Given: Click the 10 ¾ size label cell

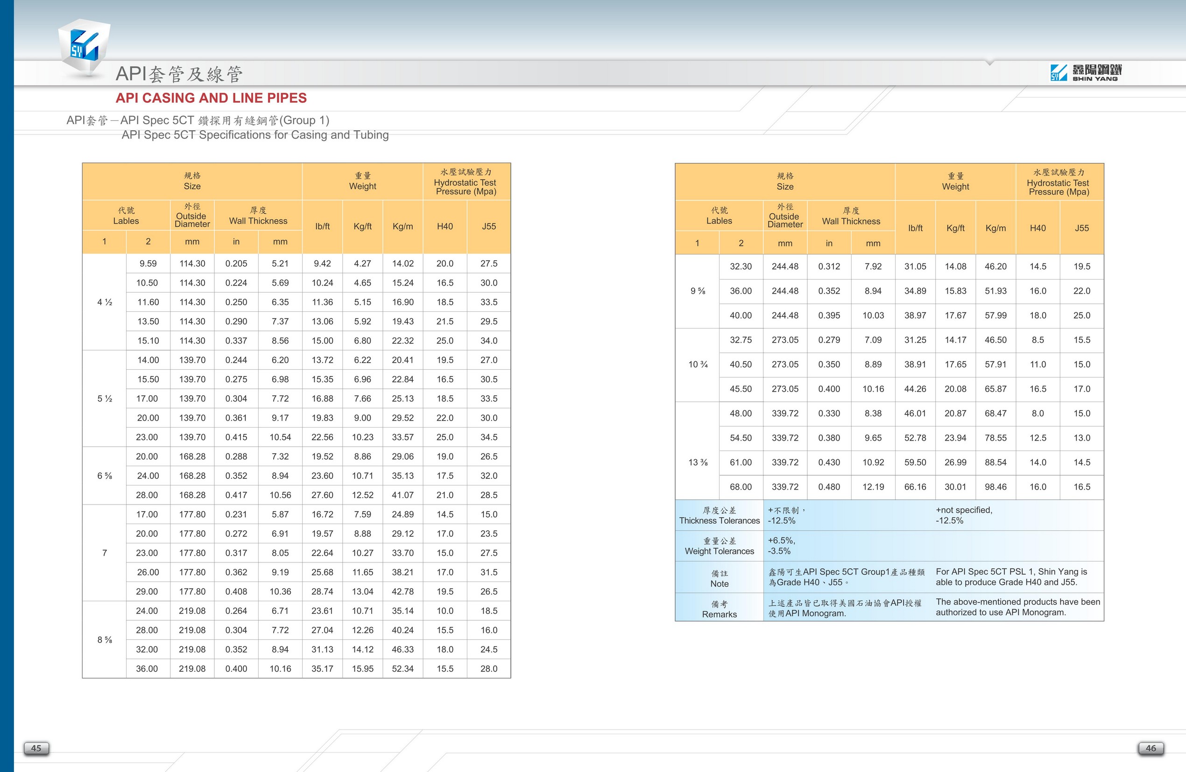Looking at the screenshot, I should point(698,365).
